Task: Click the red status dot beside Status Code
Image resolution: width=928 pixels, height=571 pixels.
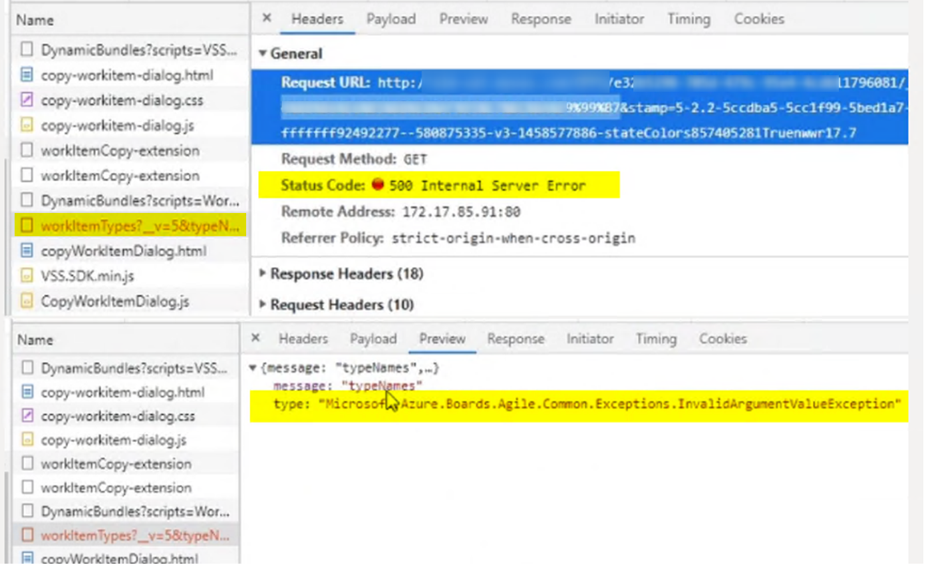Action: pos(377,185)
